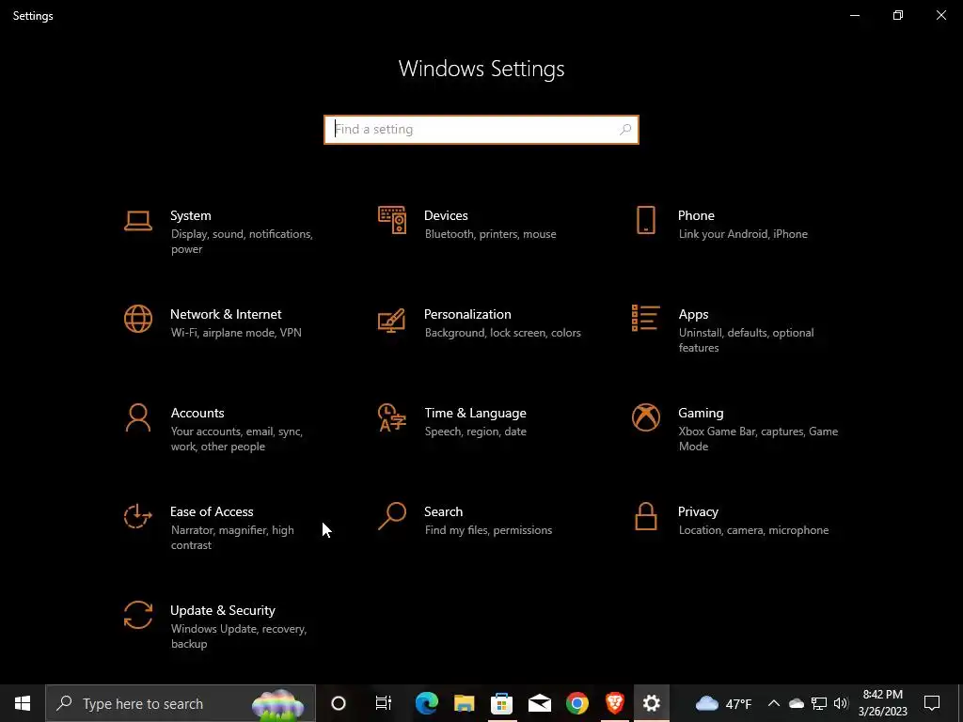Open the Devices keyboard-speaker icon
Viewport: 963px width, 722px height.
tap(392, 220)
